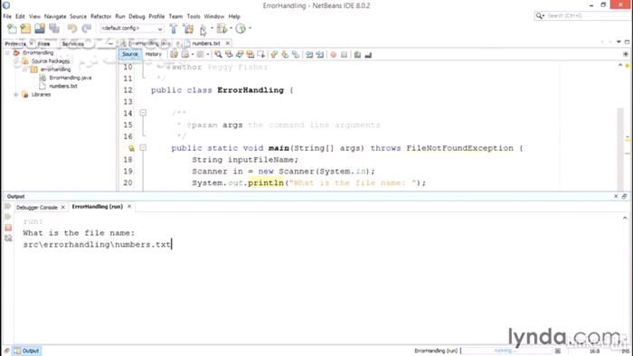Jump to the previous bookmark icon

click(274, 54)
